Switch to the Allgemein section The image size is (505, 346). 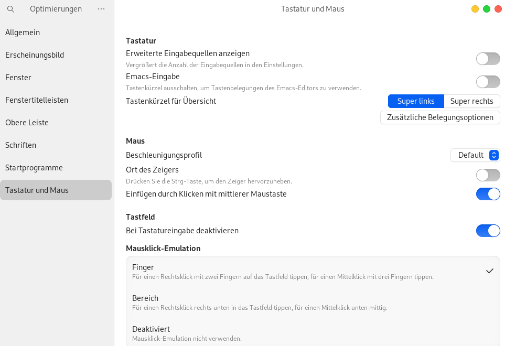[23, 33]
